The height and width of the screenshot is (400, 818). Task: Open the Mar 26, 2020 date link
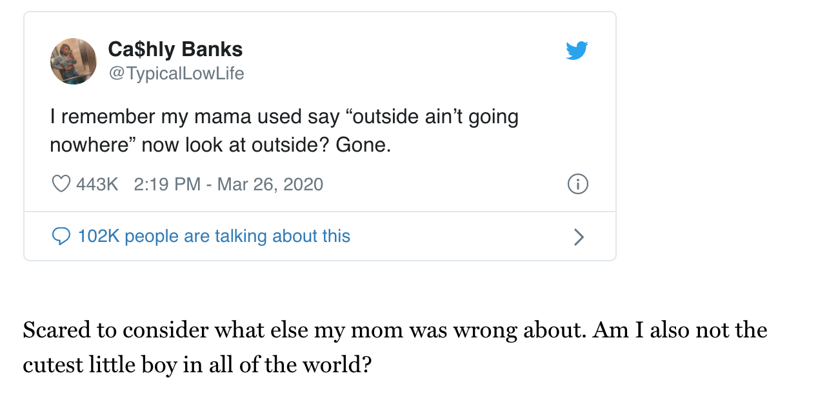(x=270, y=185)
